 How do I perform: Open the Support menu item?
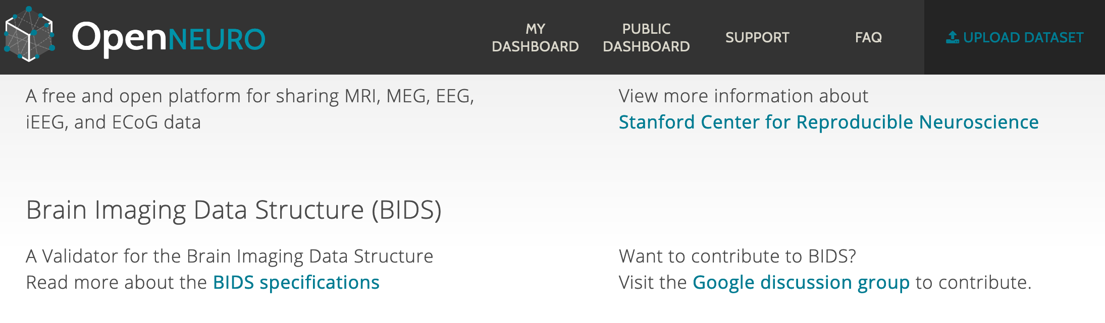coord(757,38)
